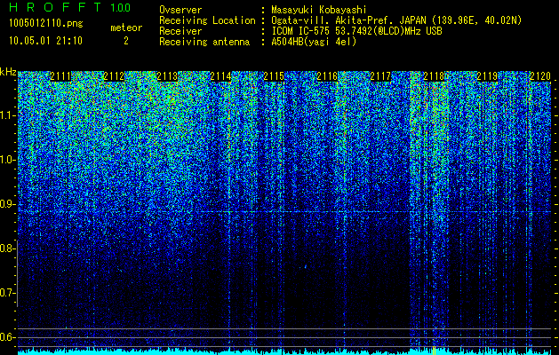Click the 'Receiving Location' label

click(x=207, y=20)
